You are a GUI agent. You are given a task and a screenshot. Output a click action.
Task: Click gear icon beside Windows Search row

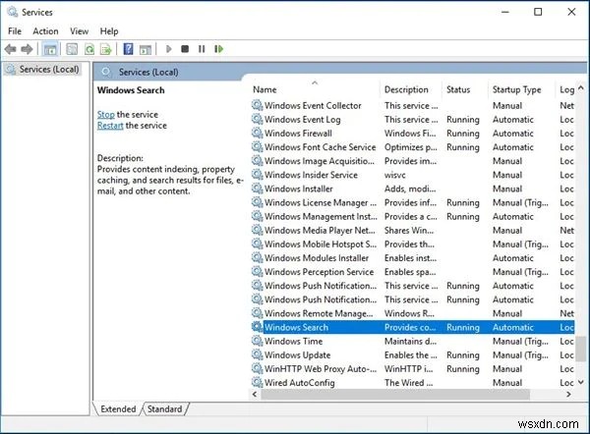pyautogui.click(x=258, y=327)
